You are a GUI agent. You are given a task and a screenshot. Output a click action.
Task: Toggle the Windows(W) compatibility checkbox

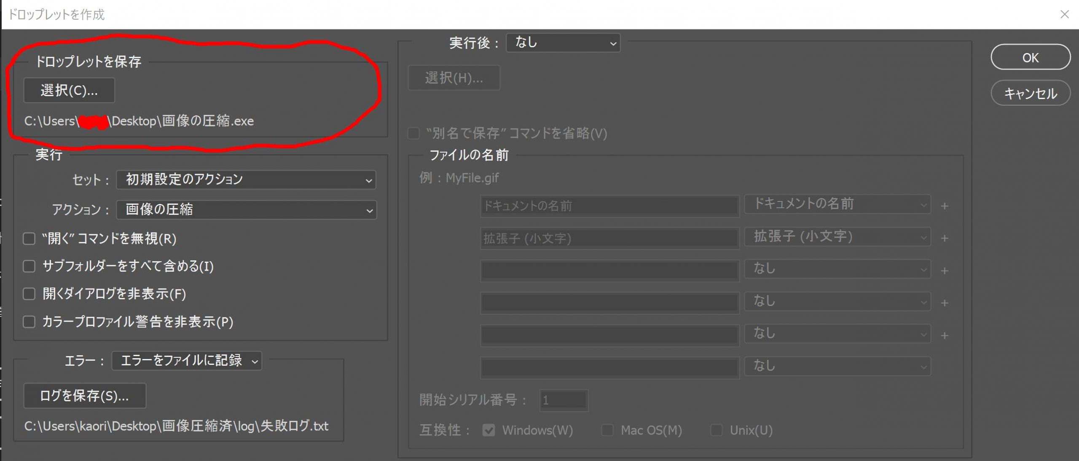pyautogui.click(x=489, y=430)
